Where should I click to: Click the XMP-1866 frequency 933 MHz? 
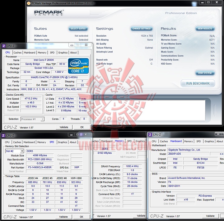76,182
